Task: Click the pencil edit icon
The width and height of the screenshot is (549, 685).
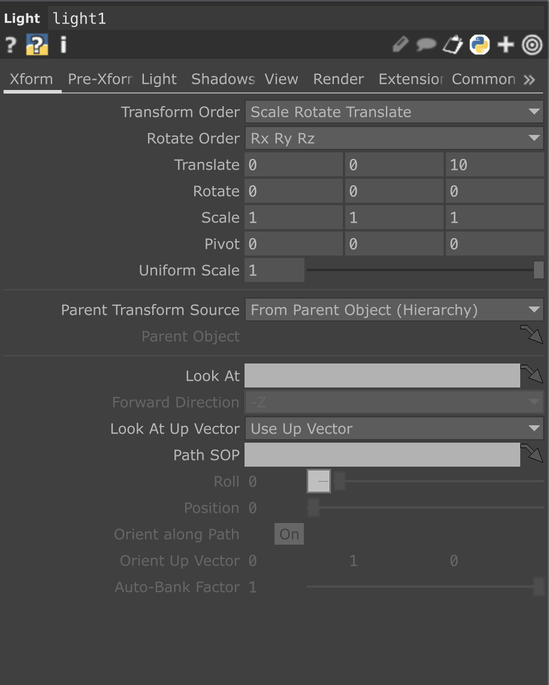Action: click(x=400, y=45)
